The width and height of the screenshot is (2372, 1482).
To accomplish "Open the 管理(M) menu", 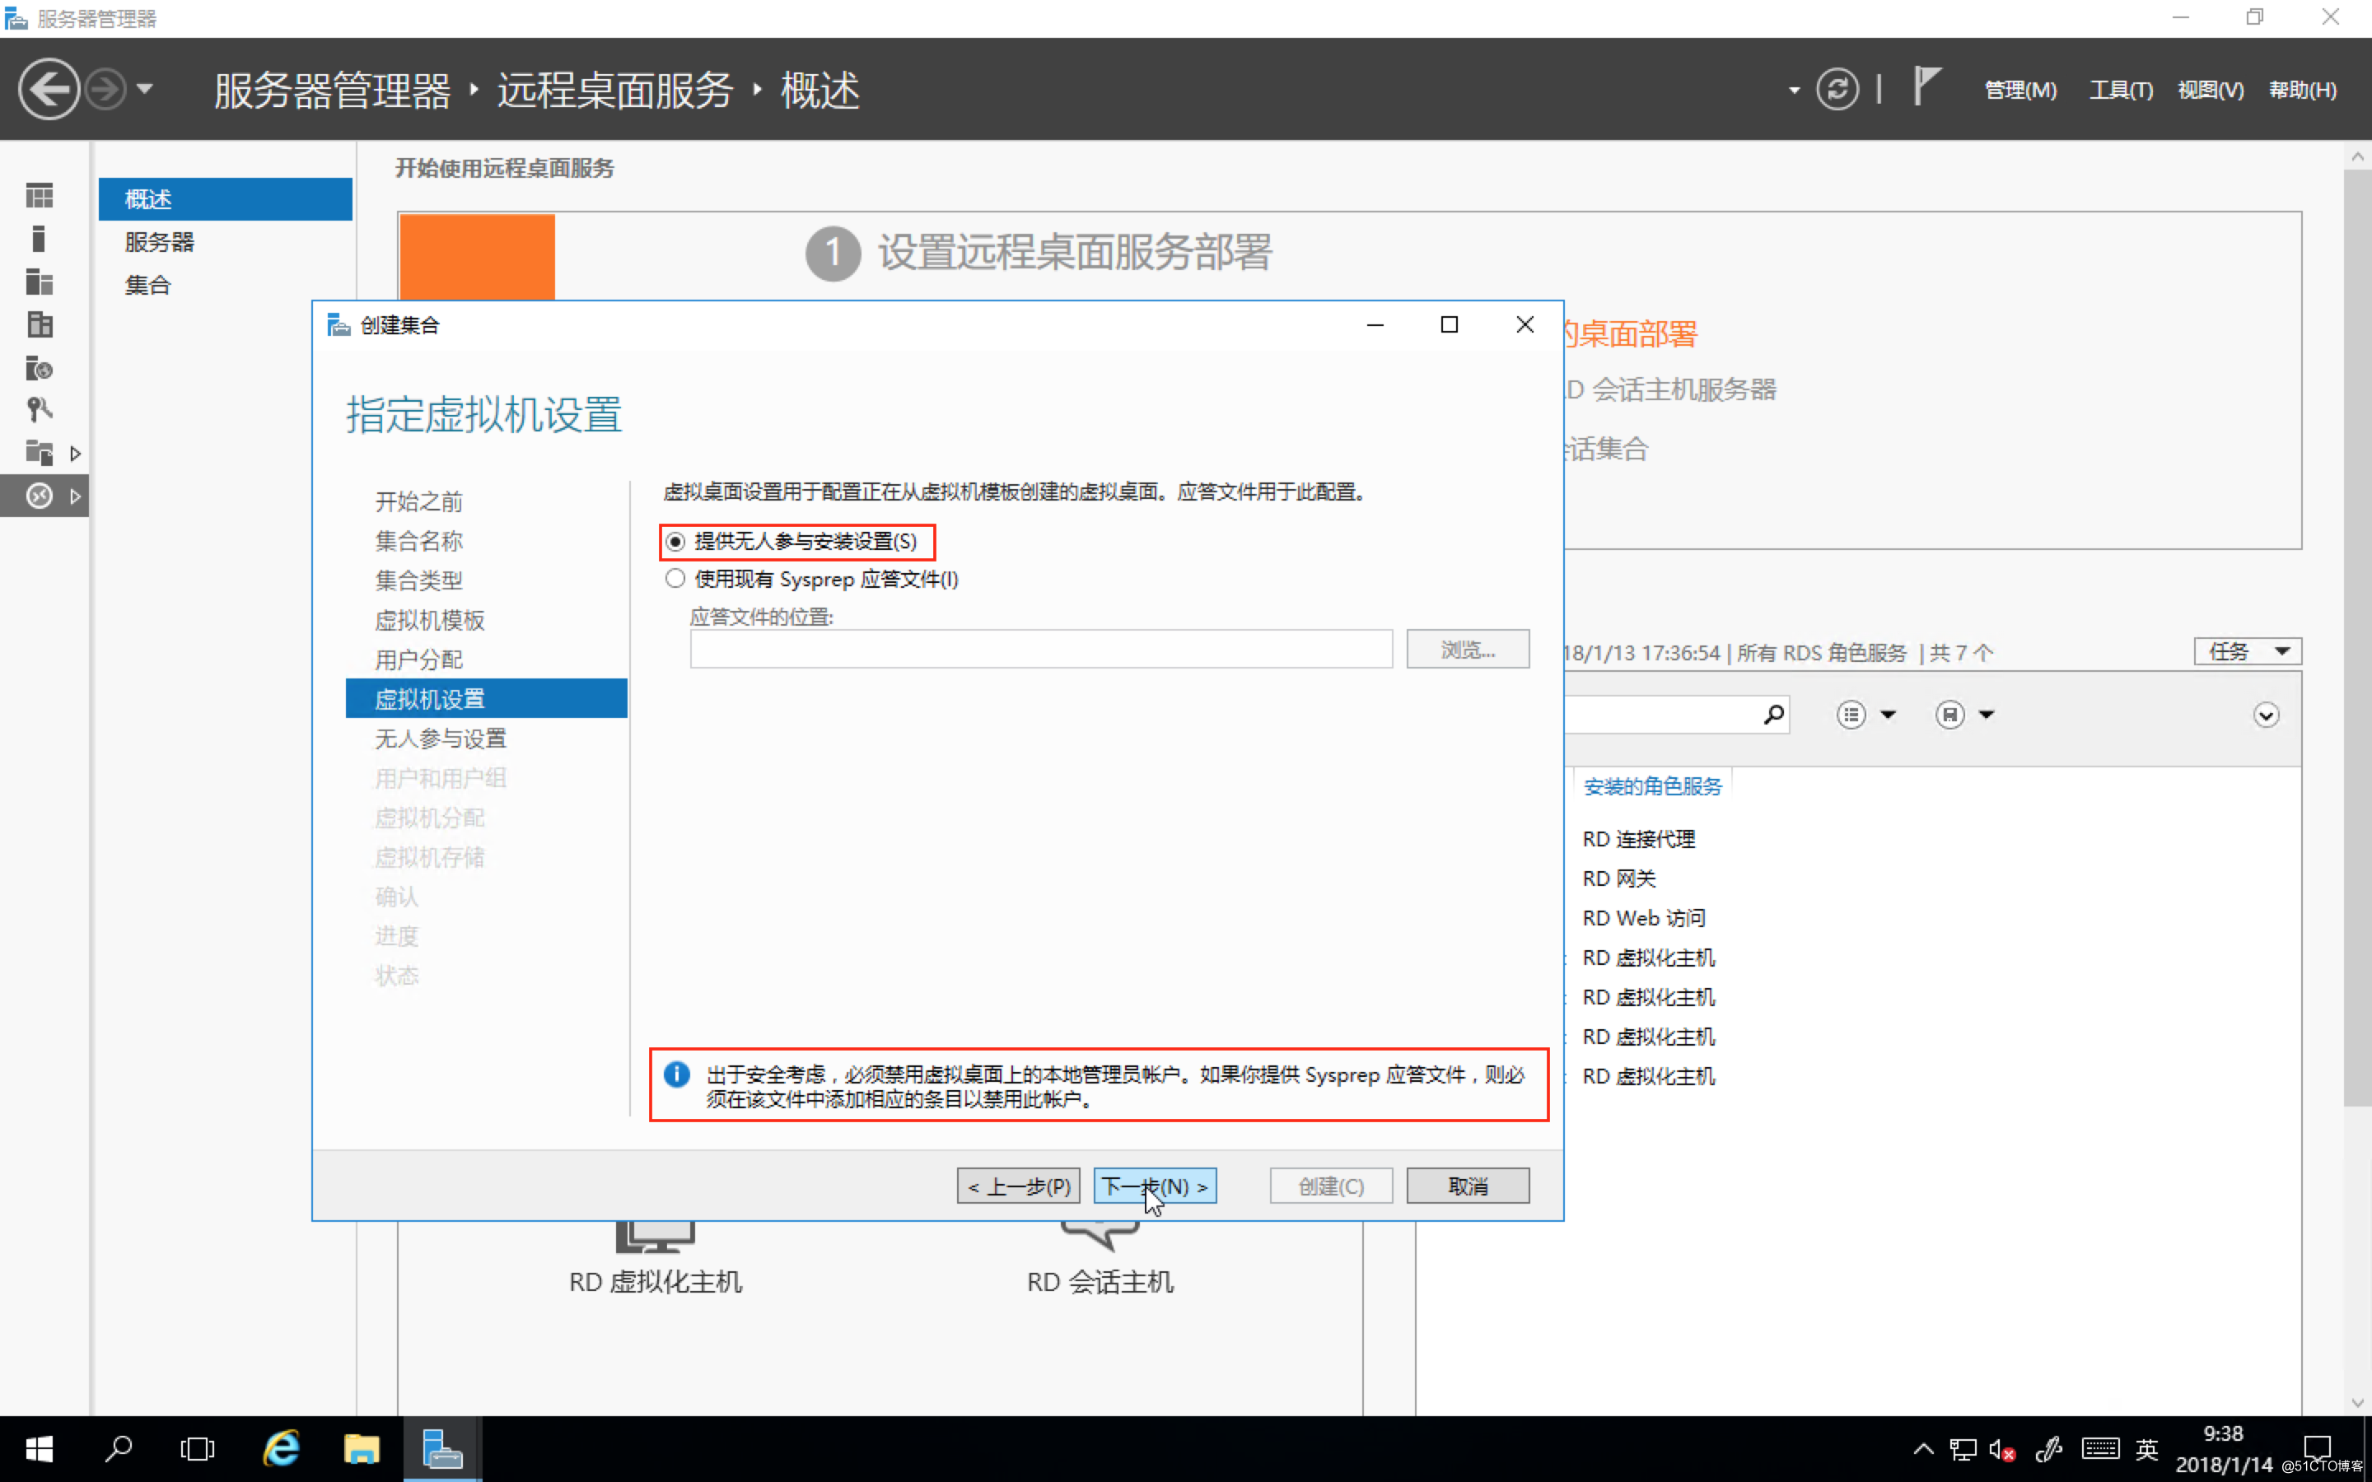I will click(2020, 91).
